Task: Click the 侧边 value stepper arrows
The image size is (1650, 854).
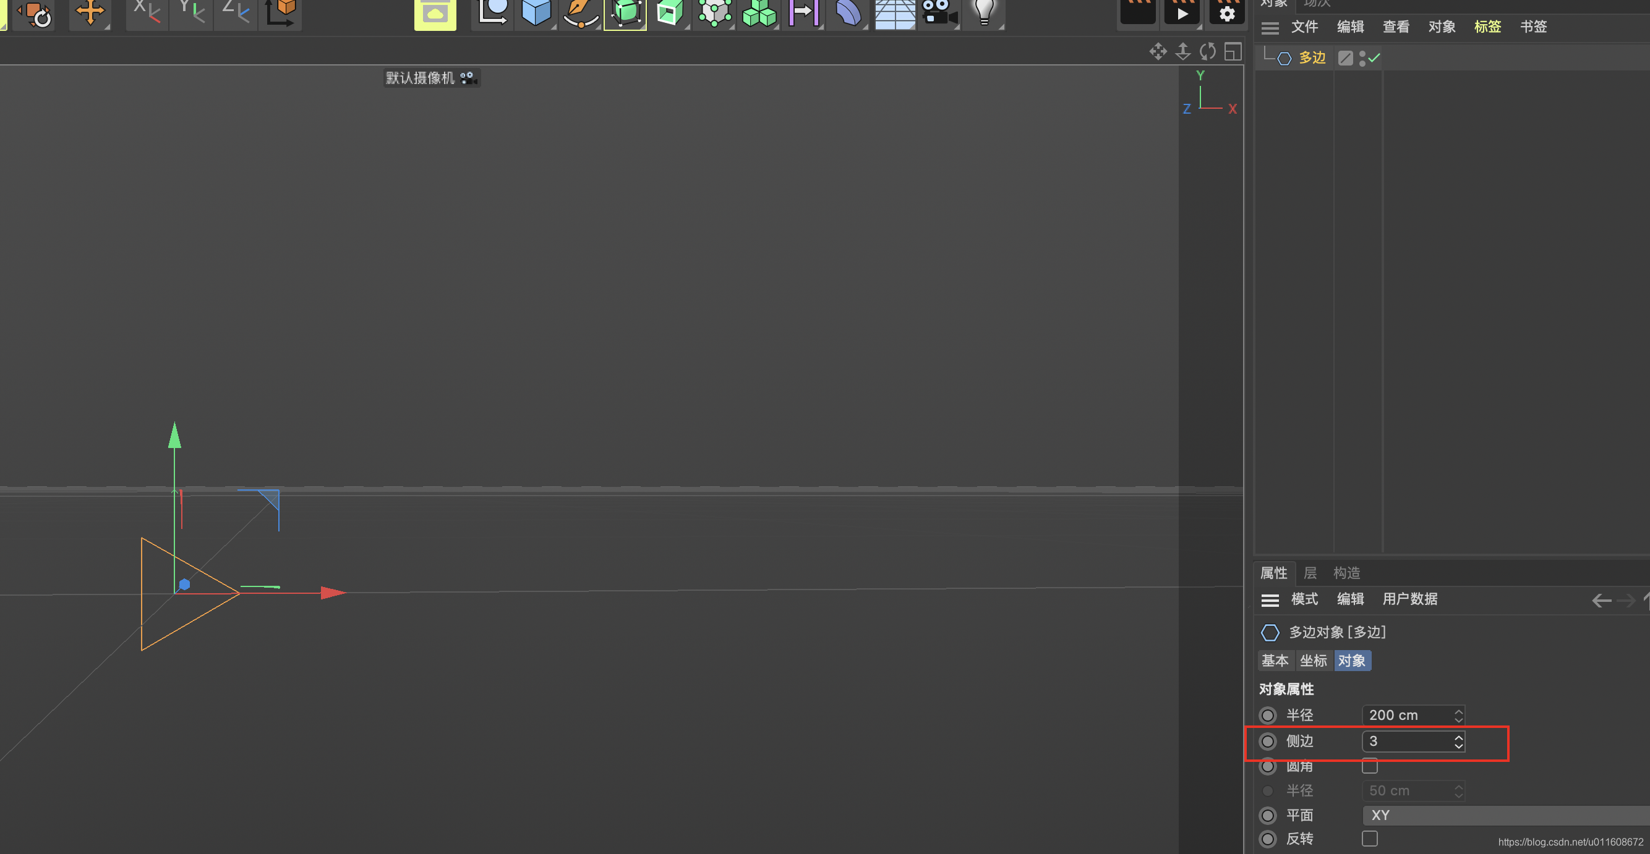Action: [1458, 742]
